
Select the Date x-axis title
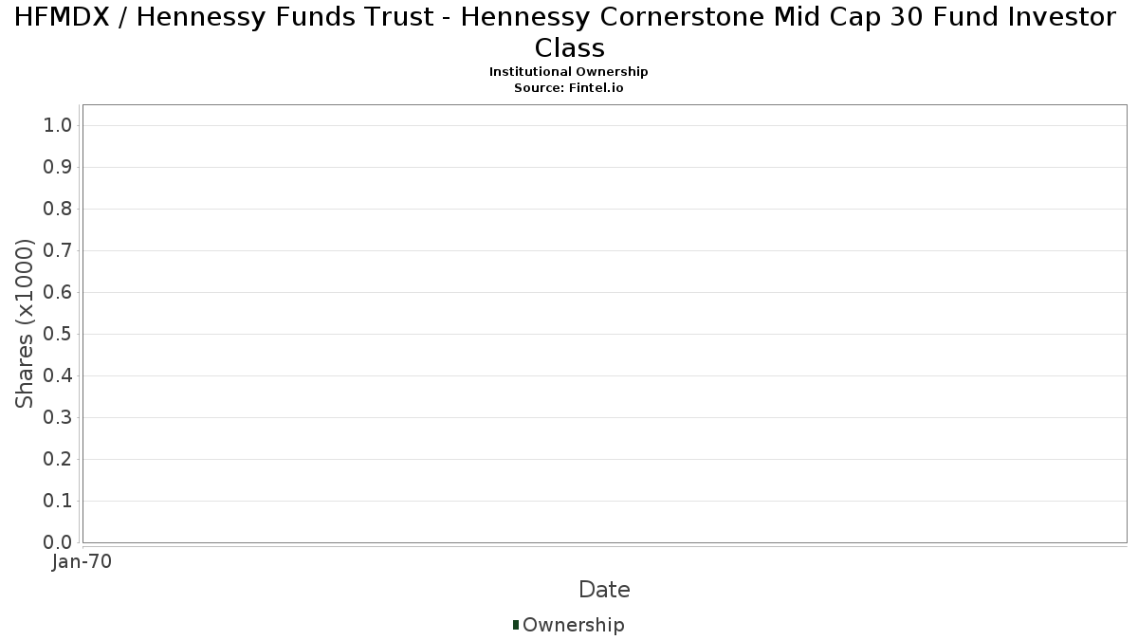tap(604, 590)
